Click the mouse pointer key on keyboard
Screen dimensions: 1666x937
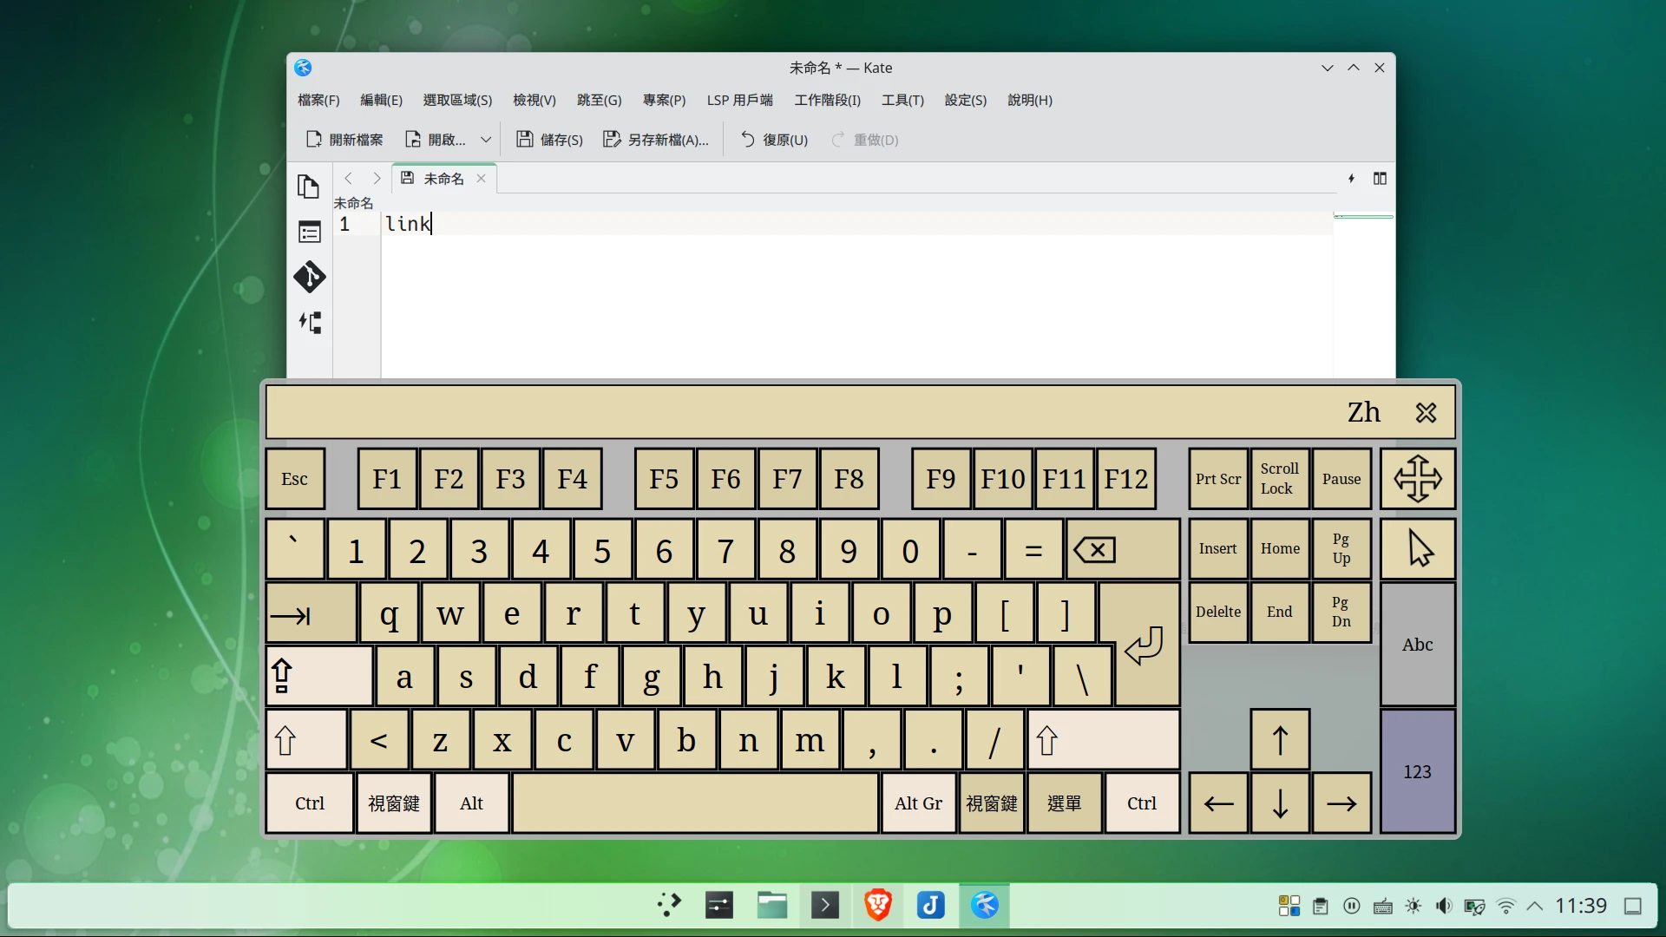pos(1417,549)
